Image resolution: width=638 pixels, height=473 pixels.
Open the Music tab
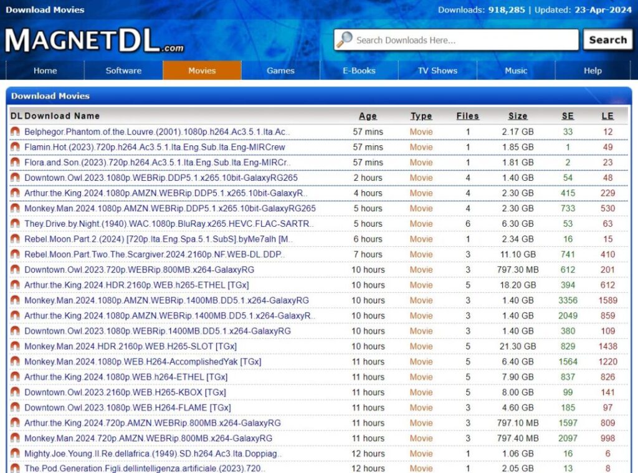516,70
